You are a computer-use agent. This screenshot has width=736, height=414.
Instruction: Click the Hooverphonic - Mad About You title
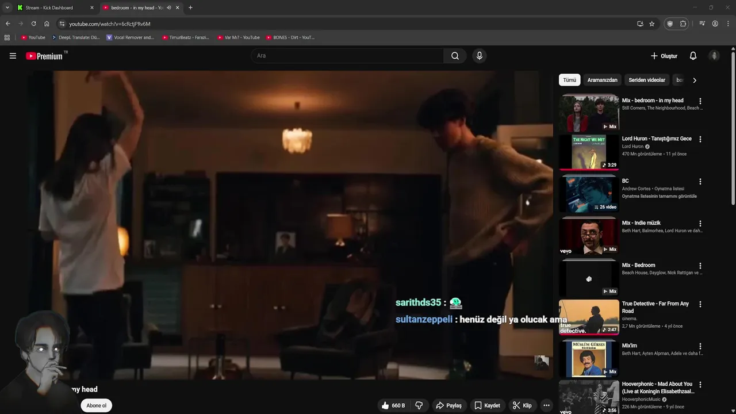(658, 388)
